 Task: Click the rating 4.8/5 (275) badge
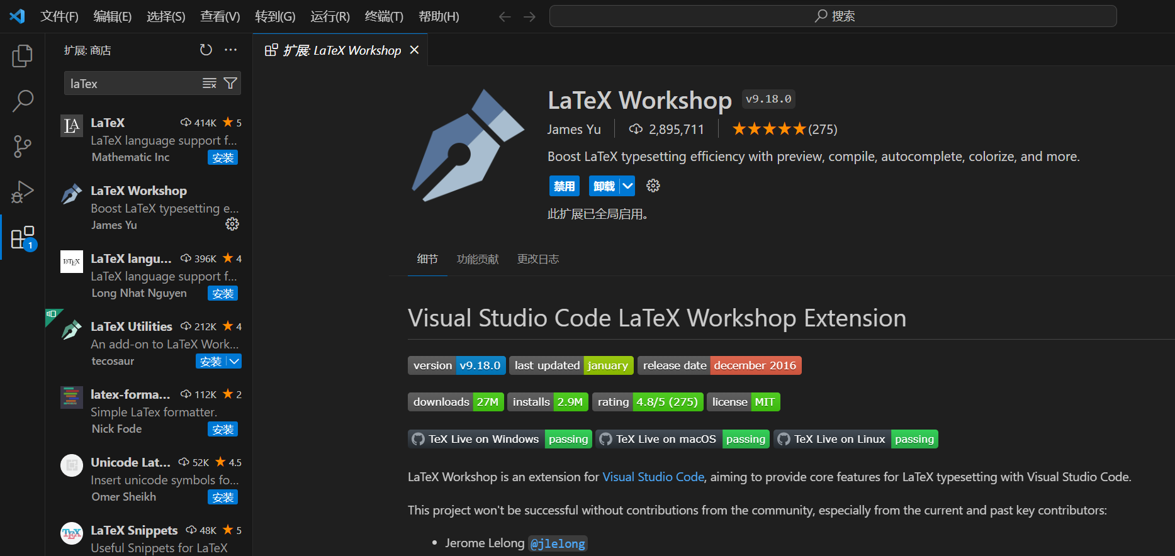(648, 402)
